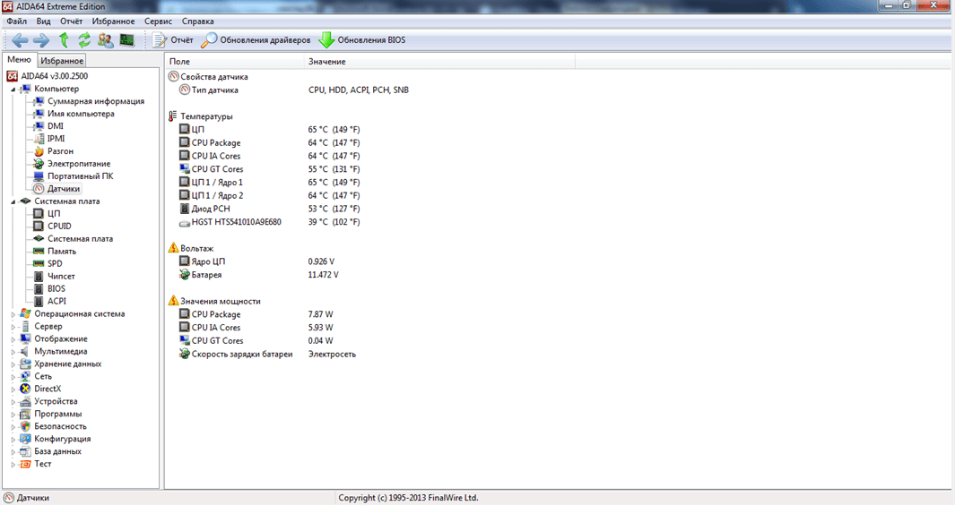
Task: Click the ЦП chip icon in tree
Action: click(39, 214)
